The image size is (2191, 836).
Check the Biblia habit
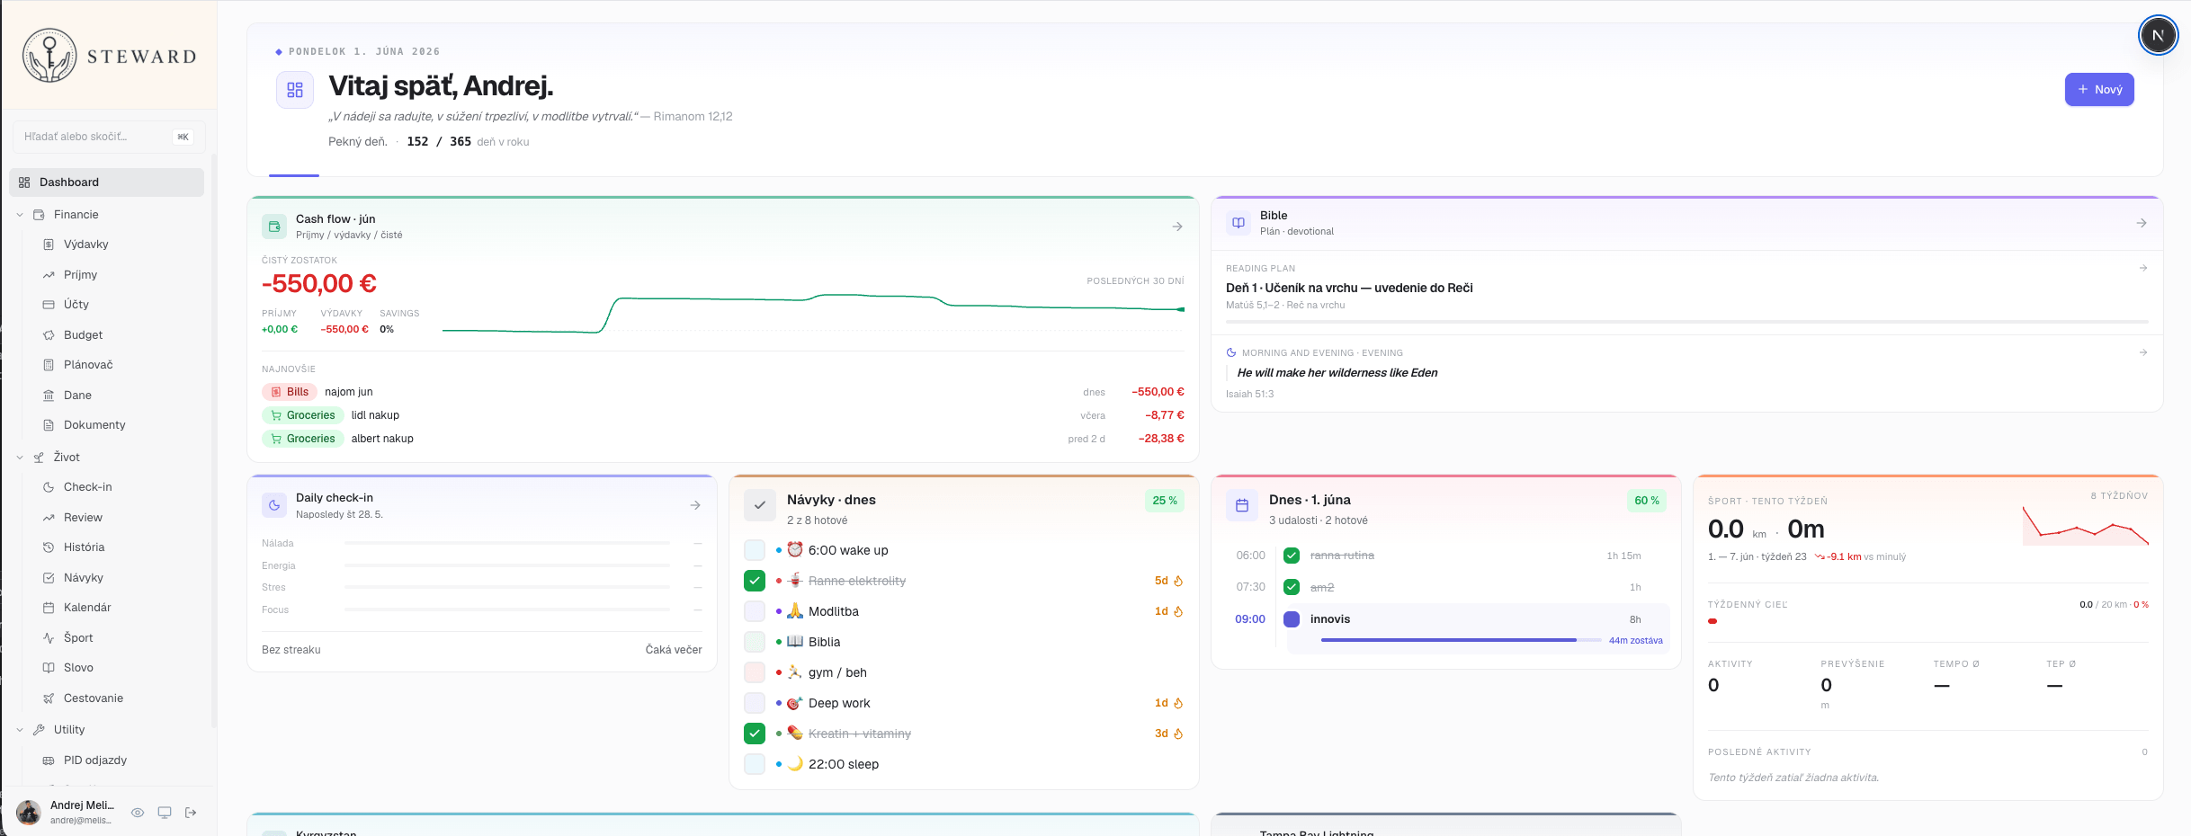tap(755, 642)
